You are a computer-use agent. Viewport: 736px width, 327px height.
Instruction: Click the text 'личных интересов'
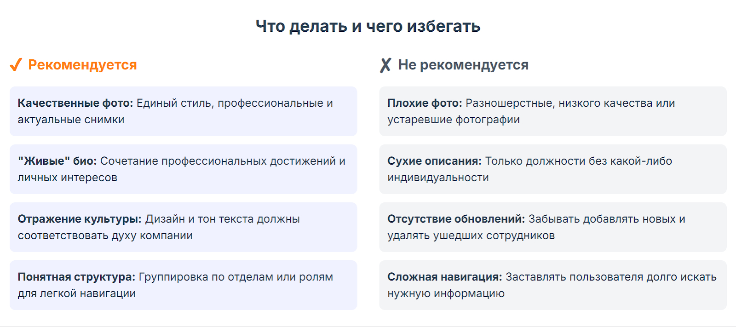[x=68, y=178]
